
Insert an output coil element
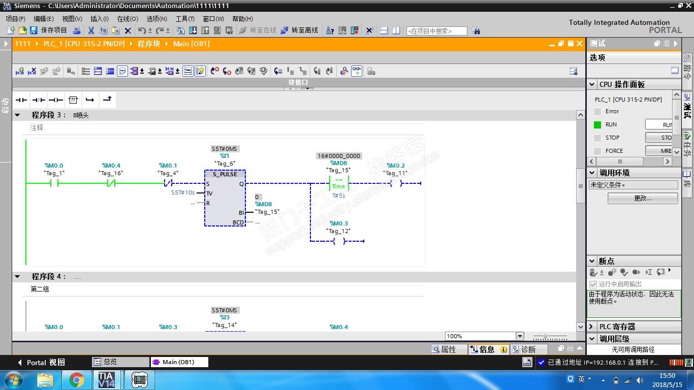pyautogui.click(x=56, y=100)
